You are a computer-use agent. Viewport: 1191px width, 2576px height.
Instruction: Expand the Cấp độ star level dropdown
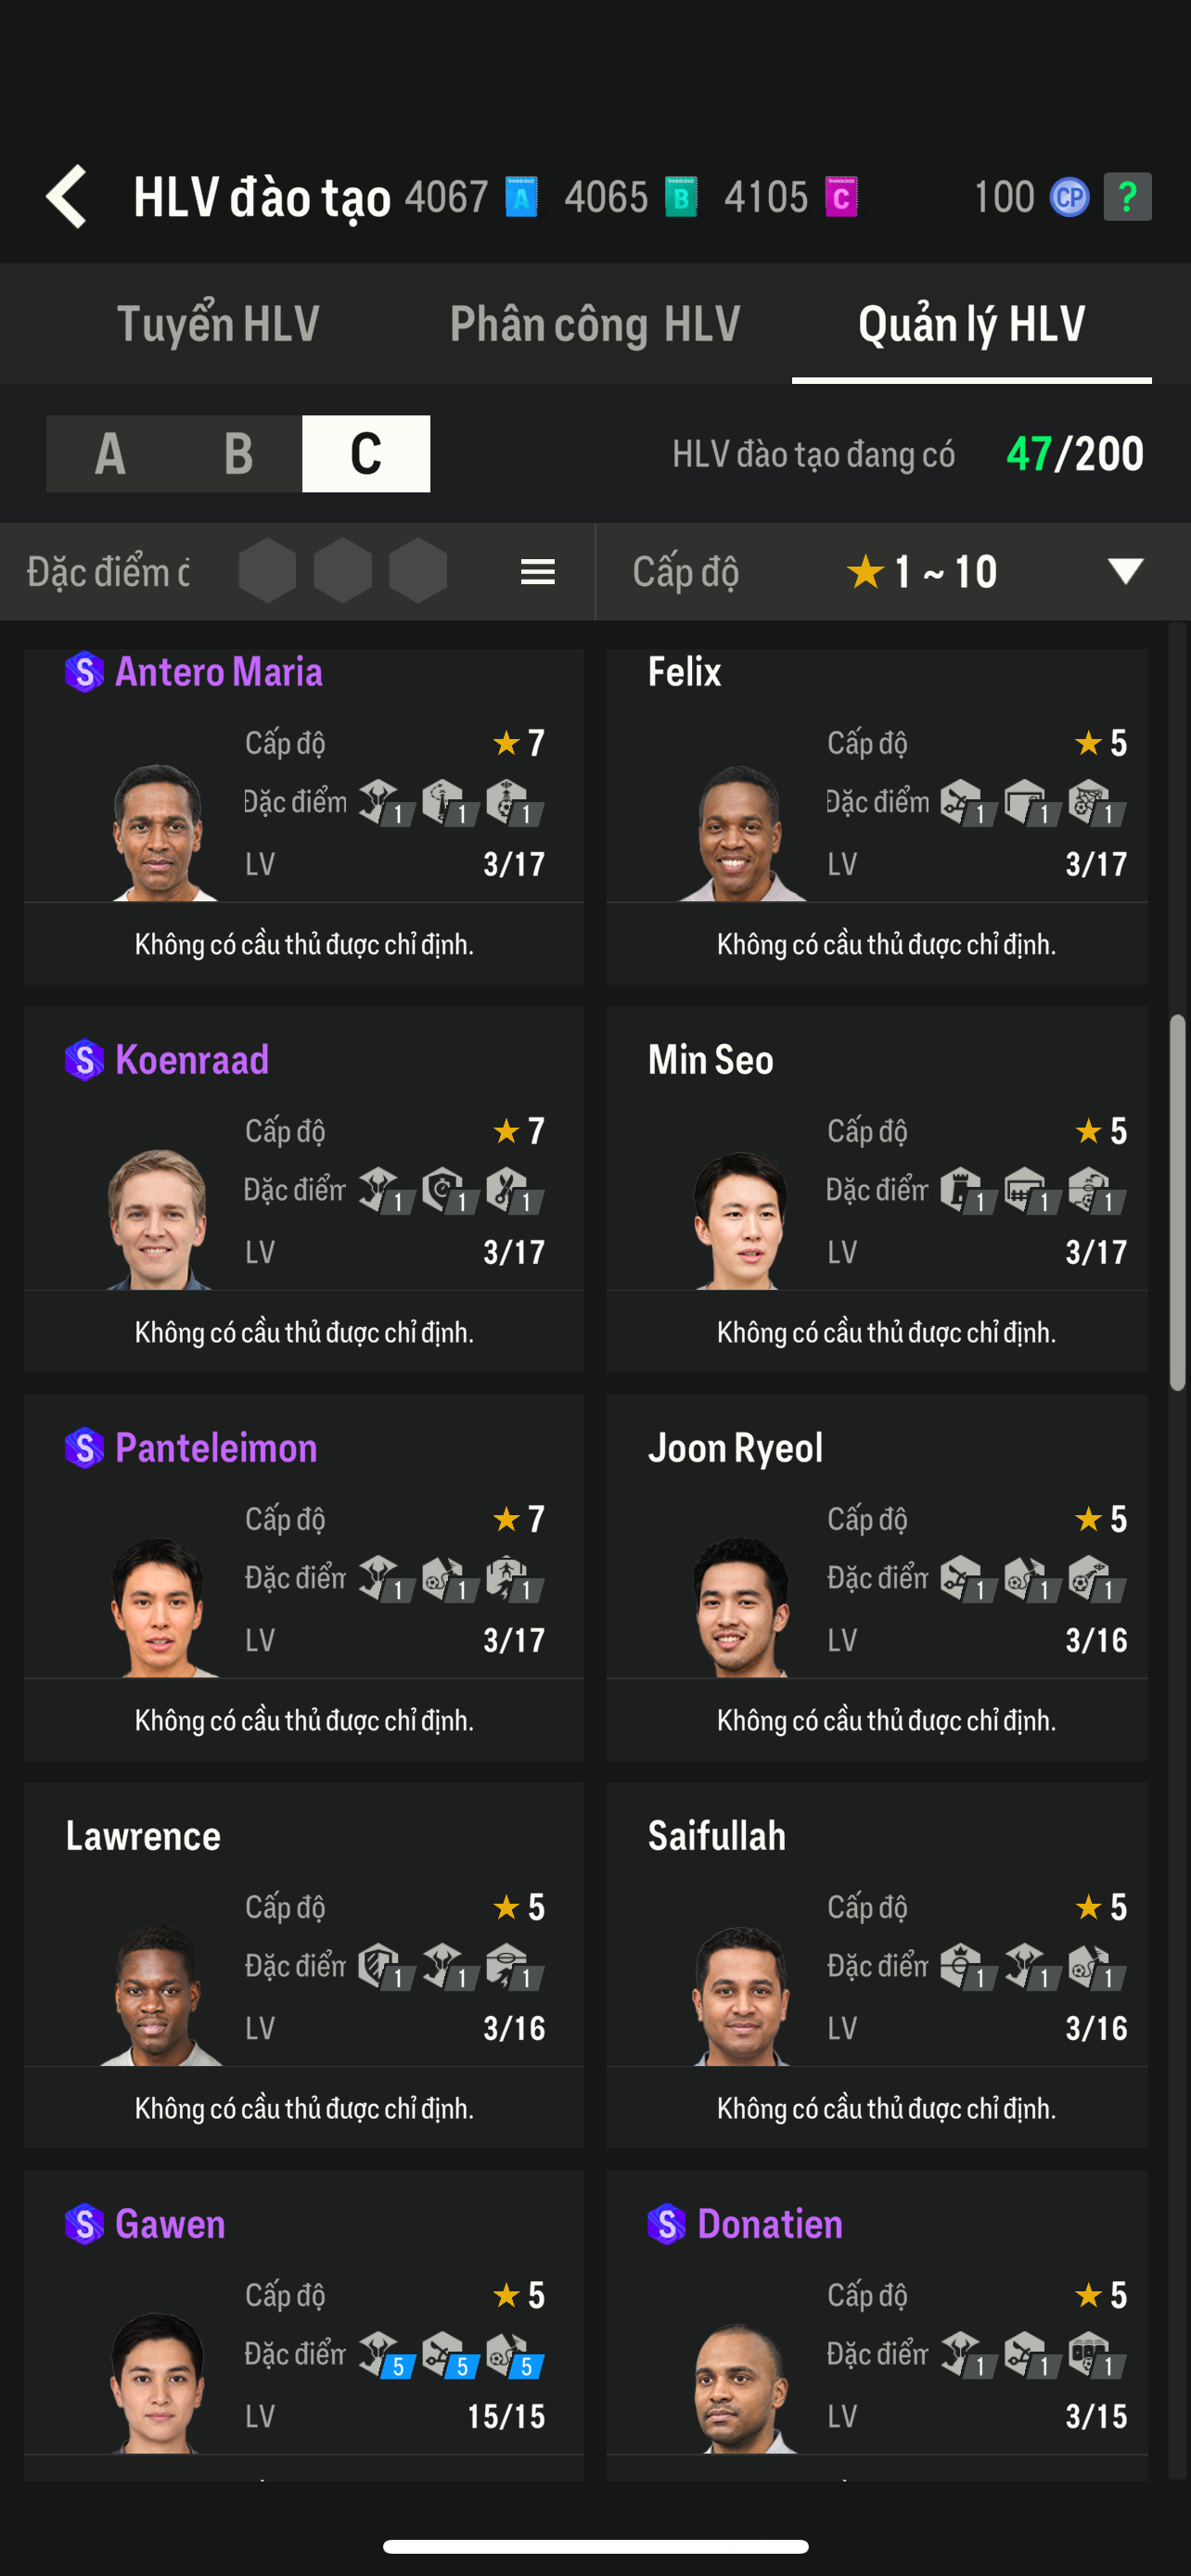tap(1125, 572)
